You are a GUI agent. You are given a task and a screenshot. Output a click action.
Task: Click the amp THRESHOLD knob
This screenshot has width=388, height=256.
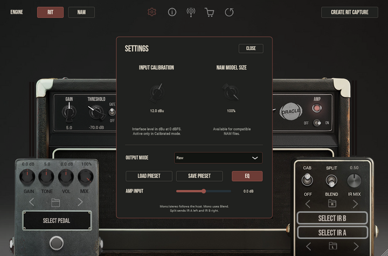coord(96,112)
